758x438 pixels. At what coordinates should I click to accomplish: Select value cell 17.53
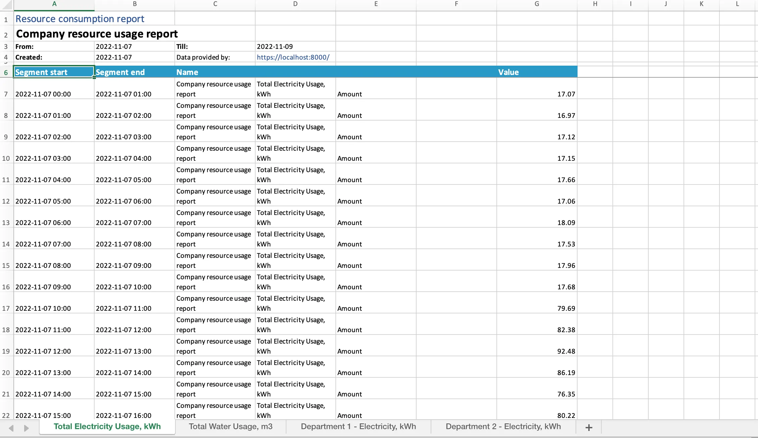pyautogui.click(x=537, y=239)
